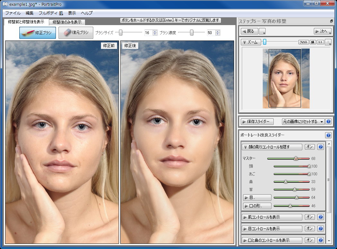This screenshot has height=249, width=337.
Task: Switch to the 修整後のみ表示 tab
Action: (x=67, y=22)
